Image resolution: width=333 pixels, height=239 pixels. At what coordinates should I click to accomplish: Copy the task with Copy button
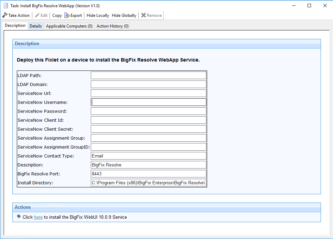tap(57, 15)
